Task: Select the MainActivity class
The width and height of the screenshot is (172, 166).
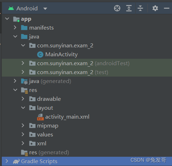Action: (x=62, y=55)
